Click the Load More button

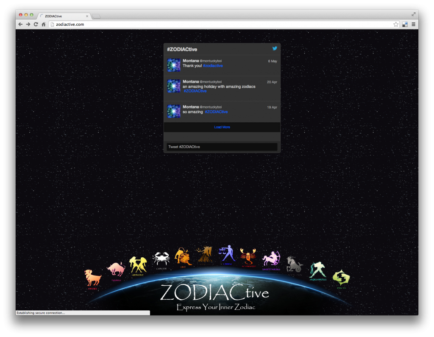[222, 127]
